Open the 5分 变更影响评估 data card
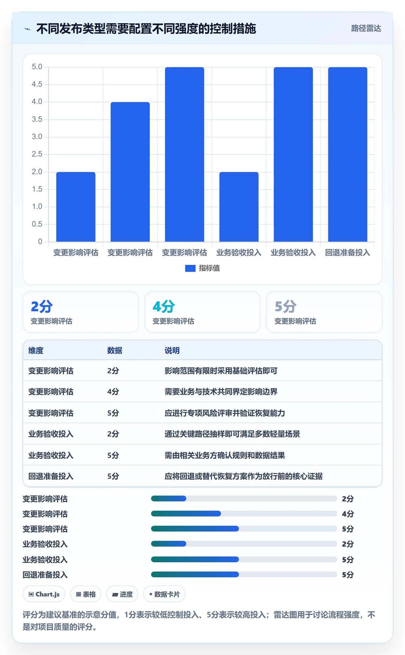 click(x=324, y=312)
